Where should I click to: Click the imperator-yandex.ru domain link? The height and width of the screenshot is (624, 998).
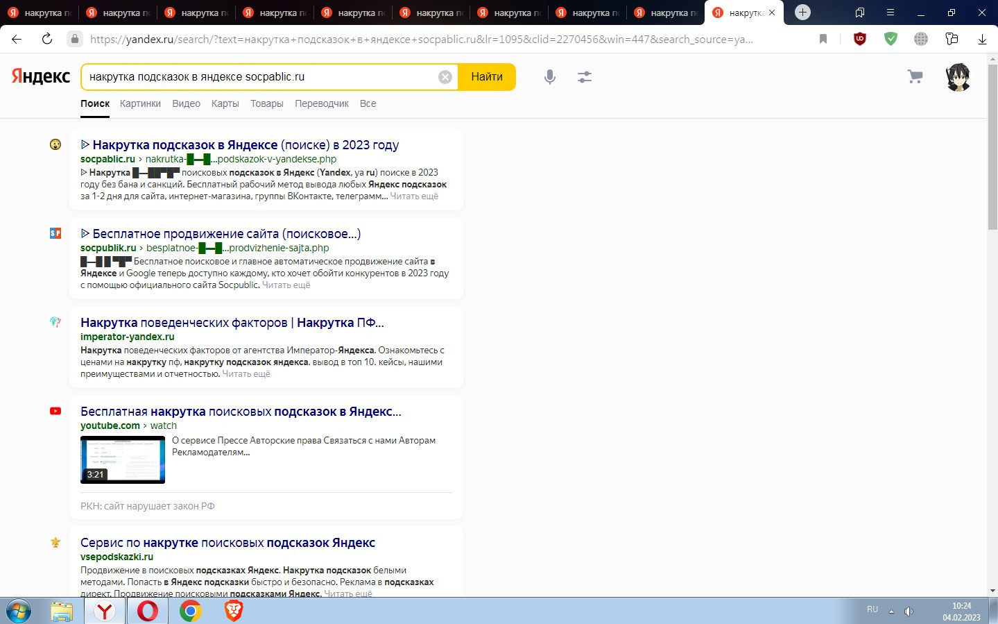click(x=128, y=337)
